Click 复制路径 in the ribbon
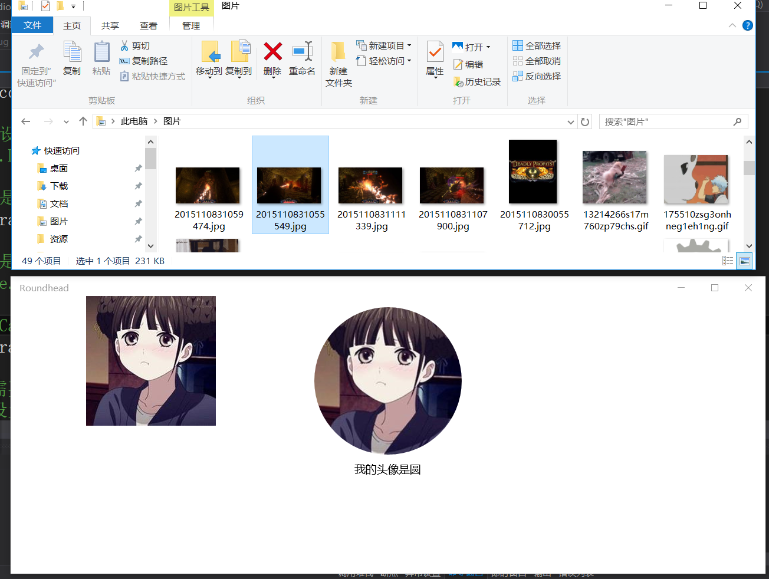The image size is (769, 579). 143,61
